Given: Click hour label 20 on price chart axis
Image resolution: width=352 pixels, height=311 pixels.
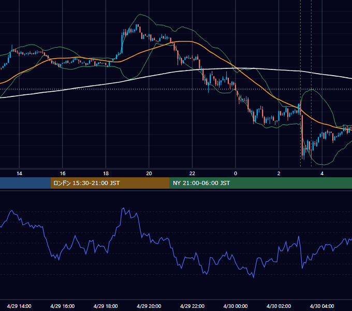Looking at the screenshot, I should pyautogui.click(x=149, y=174).
